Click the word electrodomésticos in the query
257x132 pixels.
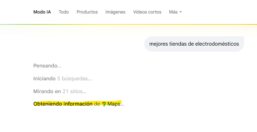pos(217,44)
